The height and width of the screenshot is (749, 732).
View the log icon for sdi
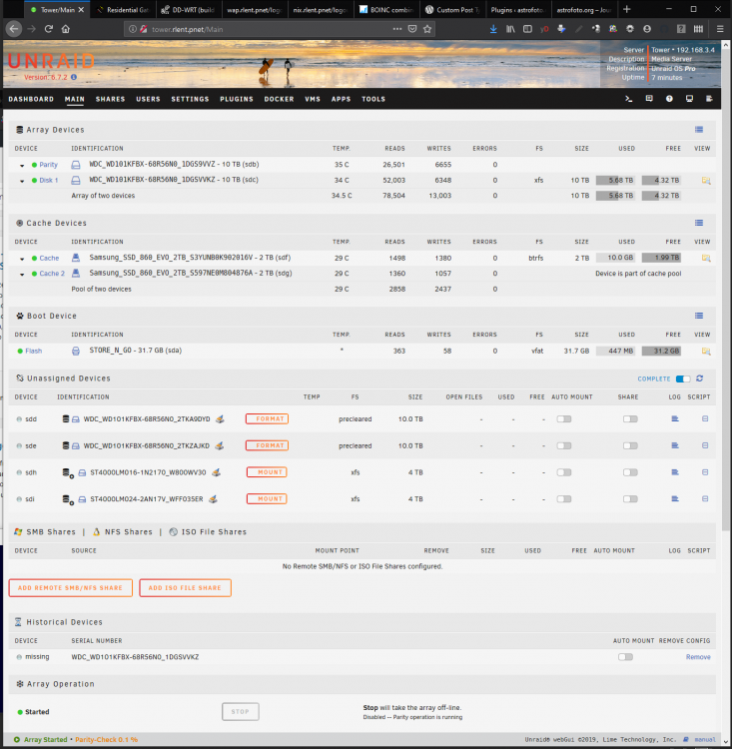(x=675, y=498)
